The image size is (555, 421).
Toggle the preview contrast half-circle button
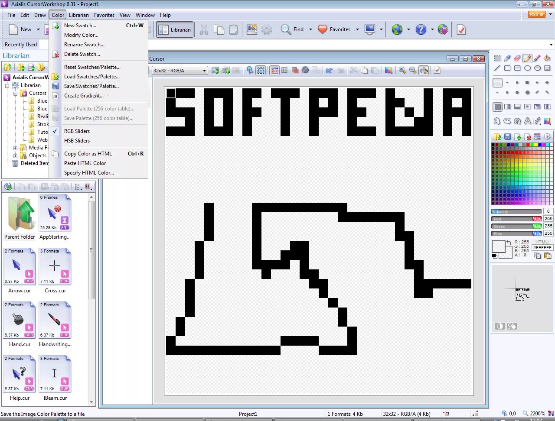[x=499, y=326]
